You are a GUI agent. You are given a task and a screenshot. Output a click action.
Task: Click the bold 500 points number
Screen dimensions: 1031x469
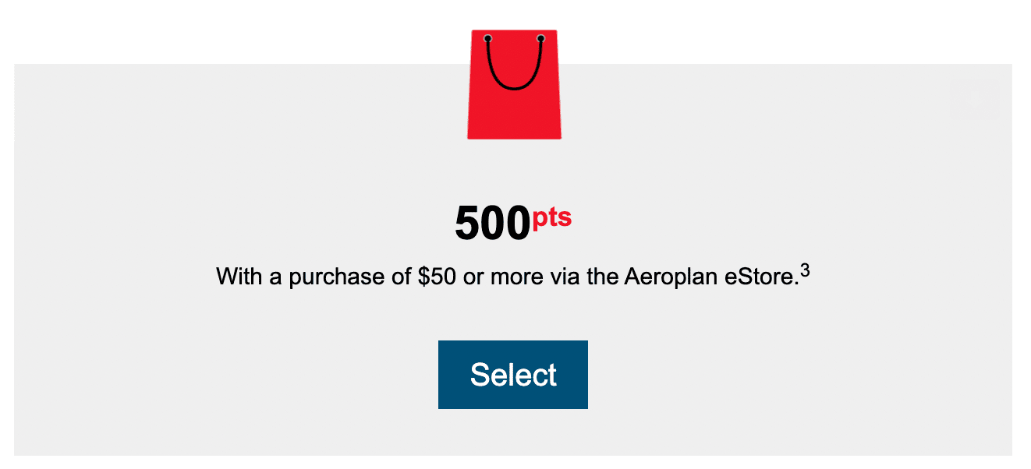pos(492,224)
